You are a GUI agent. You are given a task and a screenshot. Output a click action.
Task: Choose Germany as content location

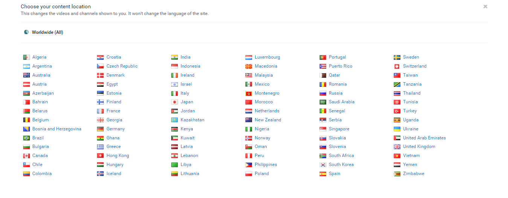pyautogui.click(x=115, y=129)
